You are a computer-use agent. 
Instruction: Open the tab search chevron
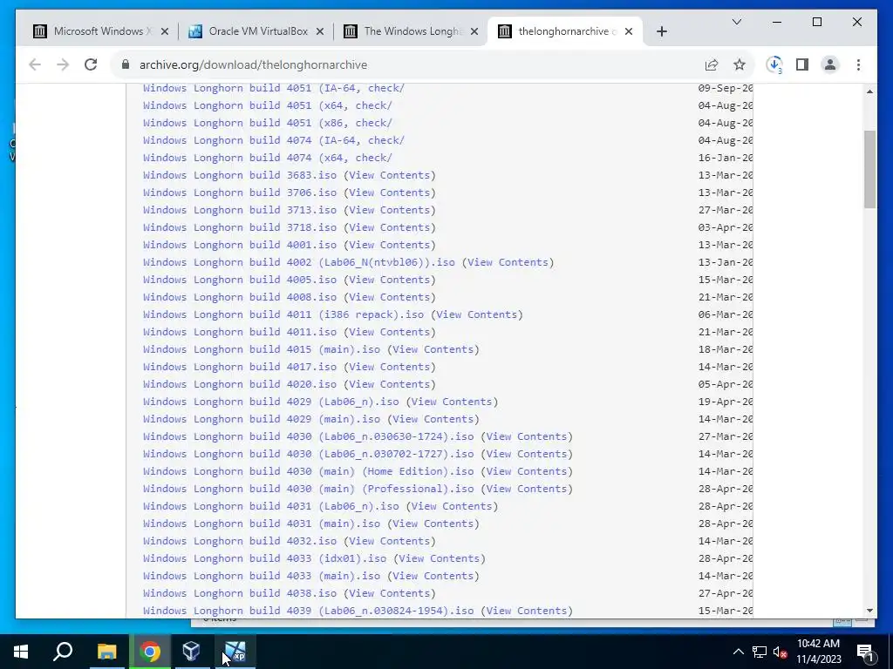736,22
